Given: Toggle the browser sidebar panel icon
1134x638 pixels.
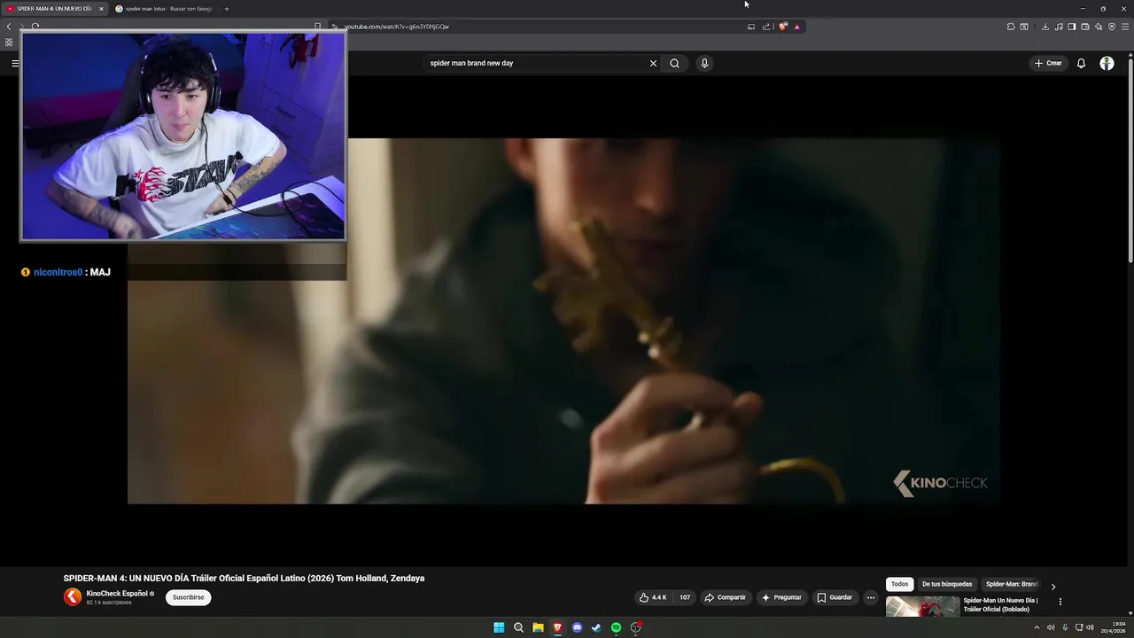Looking at the screenshot, I should pyautogui.click(x=1072, y=27).
